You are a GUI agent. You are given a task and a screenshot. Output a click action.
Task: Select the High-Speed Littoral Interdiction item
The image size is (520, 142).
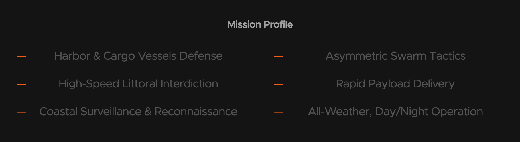(x=138, y=84)
